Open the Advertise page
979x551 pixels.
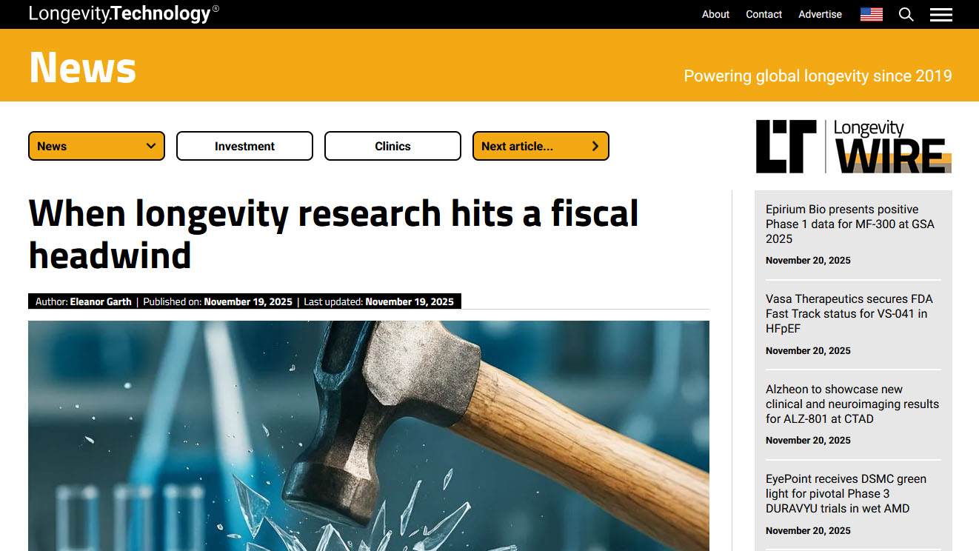coord(820,14)
